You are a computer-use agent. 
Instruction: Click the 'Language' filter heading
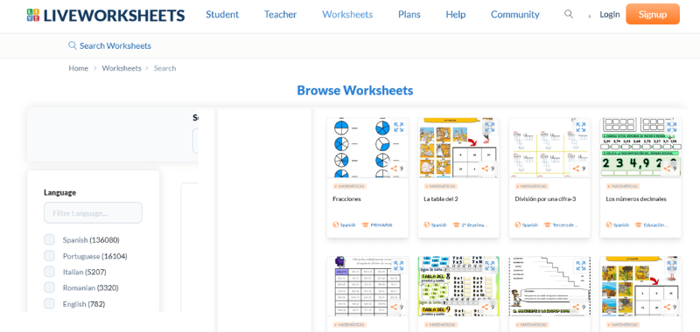(x=59, y=192)
